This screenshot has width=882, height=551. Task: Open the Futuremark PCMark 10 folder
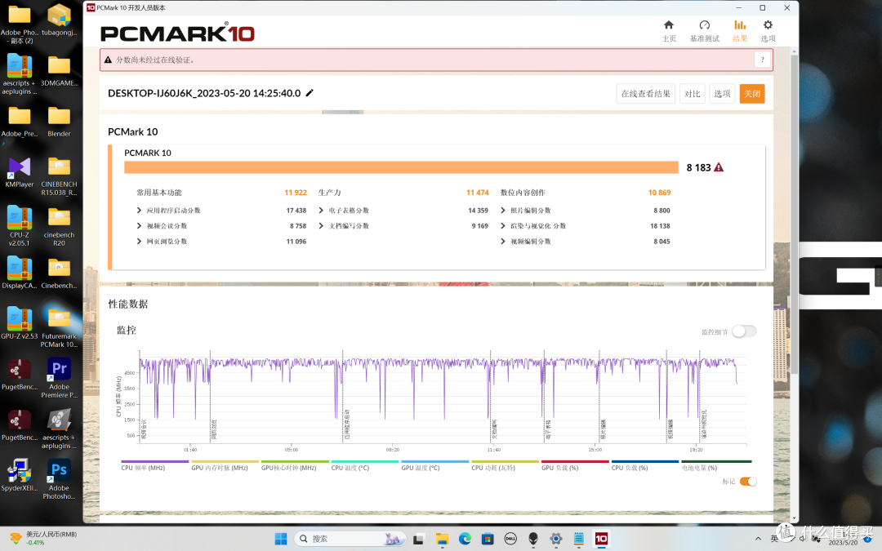59,327
